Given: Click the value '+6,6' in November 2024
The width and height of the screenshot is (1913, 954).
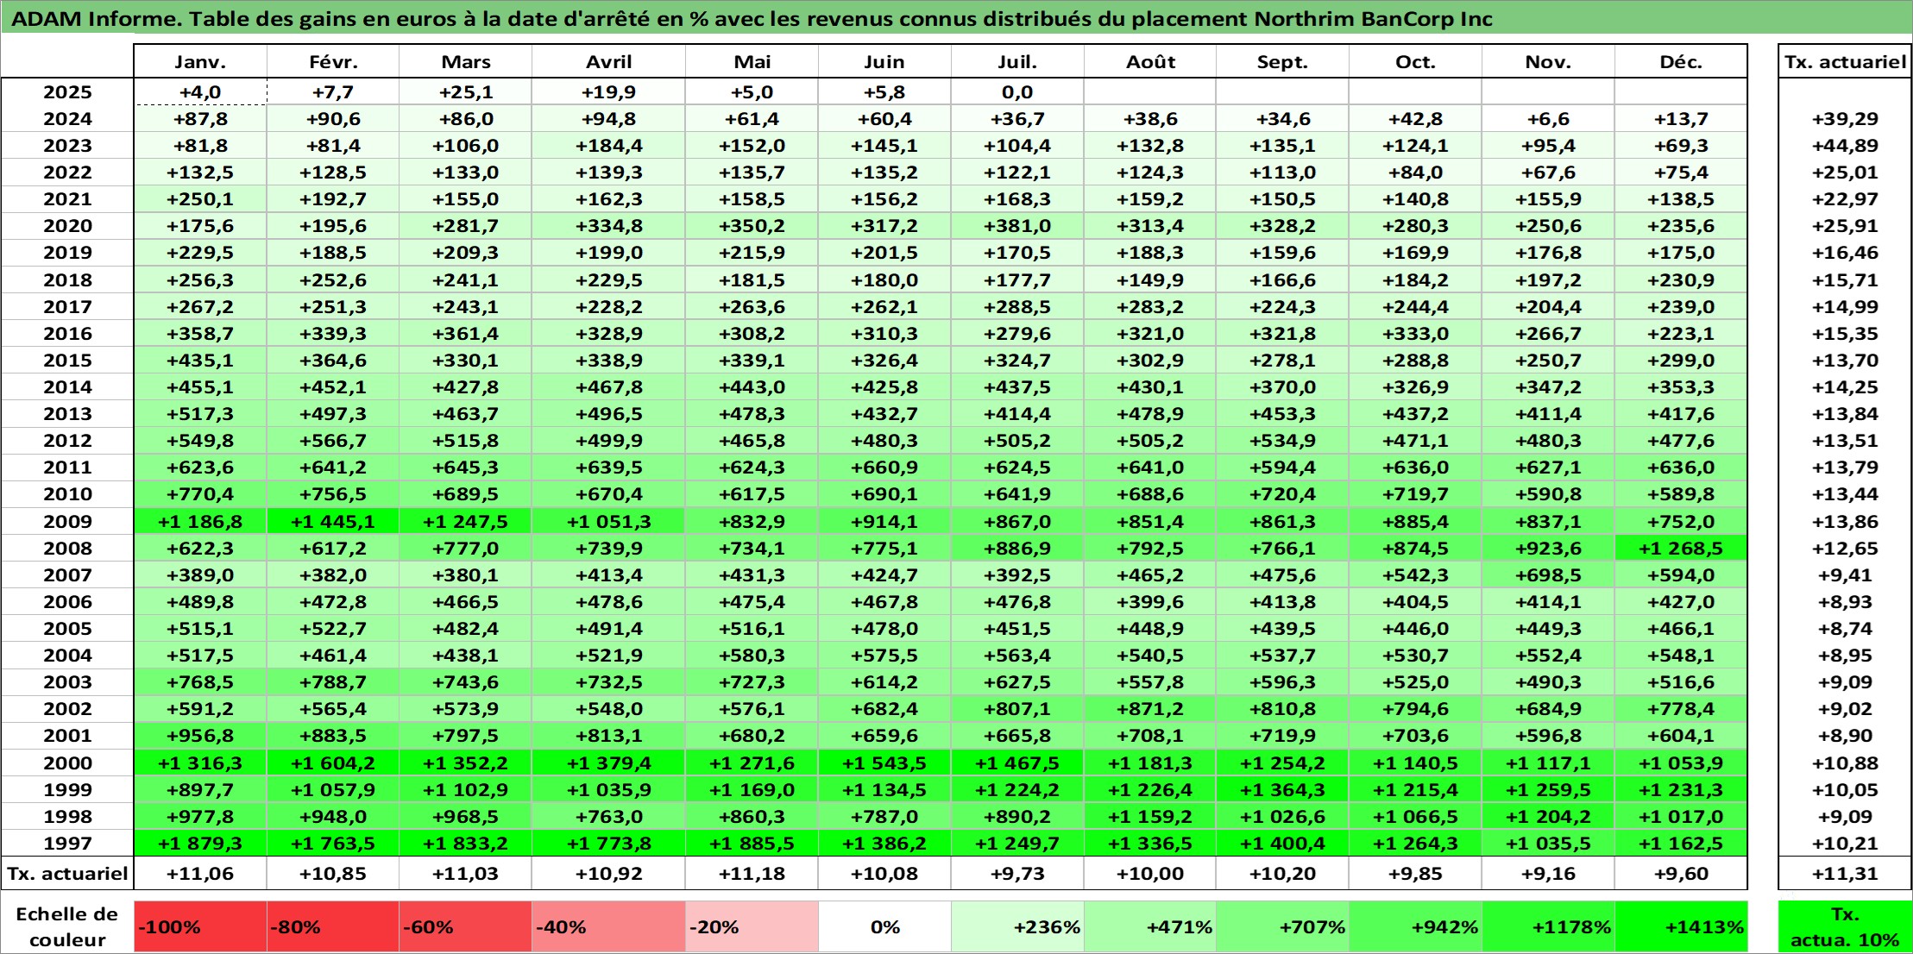Looking at the screenshot, I should tap(1548, 119).
